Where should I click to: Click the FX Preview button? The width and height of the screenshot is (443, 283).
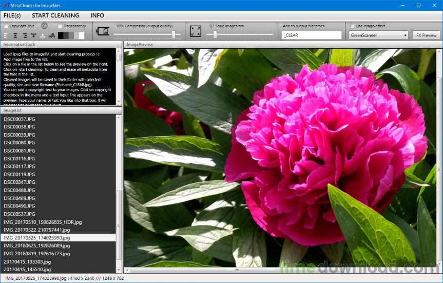pyautogui.click(x=426, y=35)
